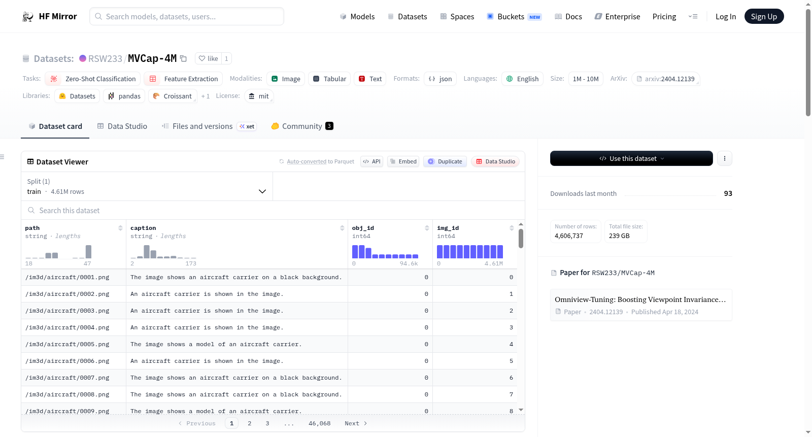This screenshot has width=812, height=437.
Task: Sort the obj_id column
Action: tap(427, 228)
